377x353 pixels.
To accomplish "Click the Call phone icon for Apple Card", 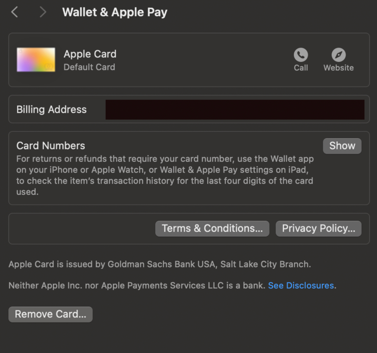I will coord(301,55).
